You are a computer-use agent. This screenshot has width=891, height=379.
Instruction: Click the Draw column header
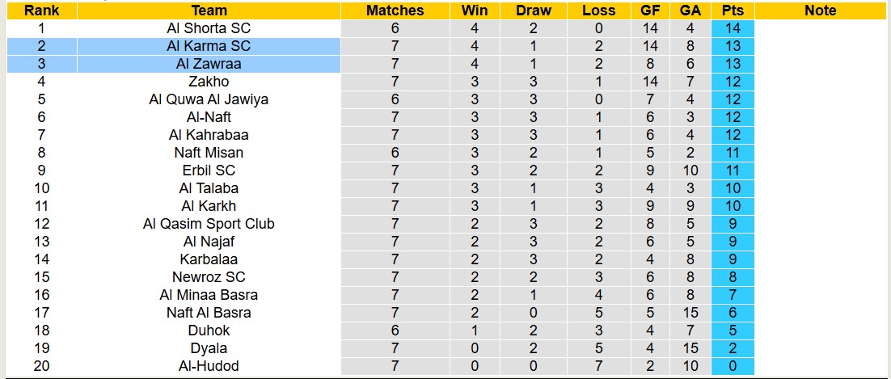tap(534, 11)
